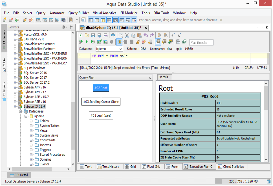Click the Servers panel gear settings icon

click(64, 27)
